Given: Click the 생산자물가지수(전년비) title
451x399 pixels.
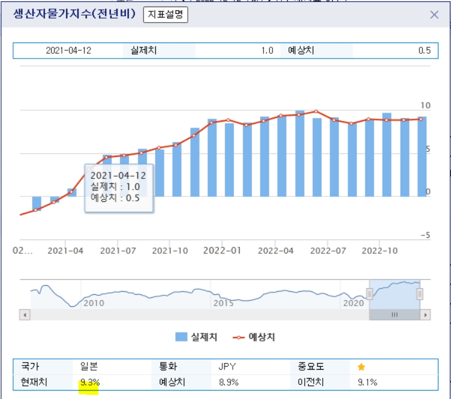Looking at the screenshot, I should click(x=74, y=14).
